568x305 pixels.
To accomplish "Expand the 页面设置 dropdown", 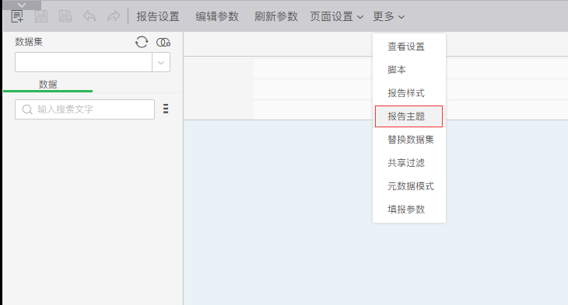I will (337, 16).
